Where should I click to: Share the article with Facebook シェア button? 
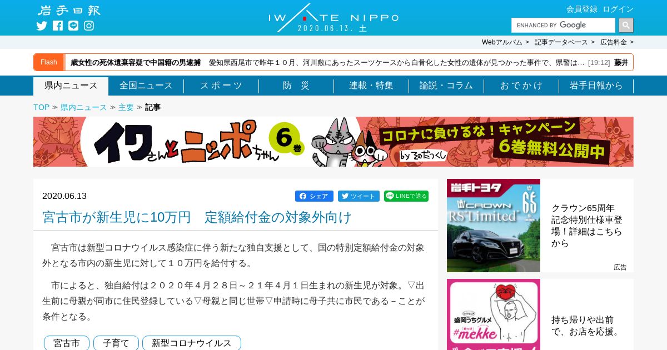coord(314,196)
